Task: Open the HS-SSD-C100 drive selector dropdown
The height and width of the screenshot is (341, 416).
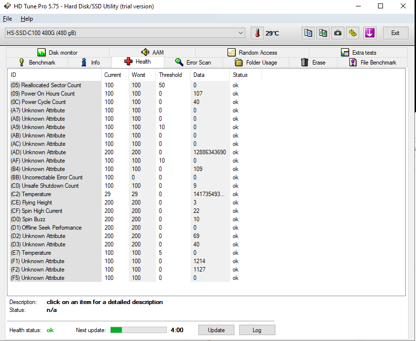Action: (x=125, y=33)
